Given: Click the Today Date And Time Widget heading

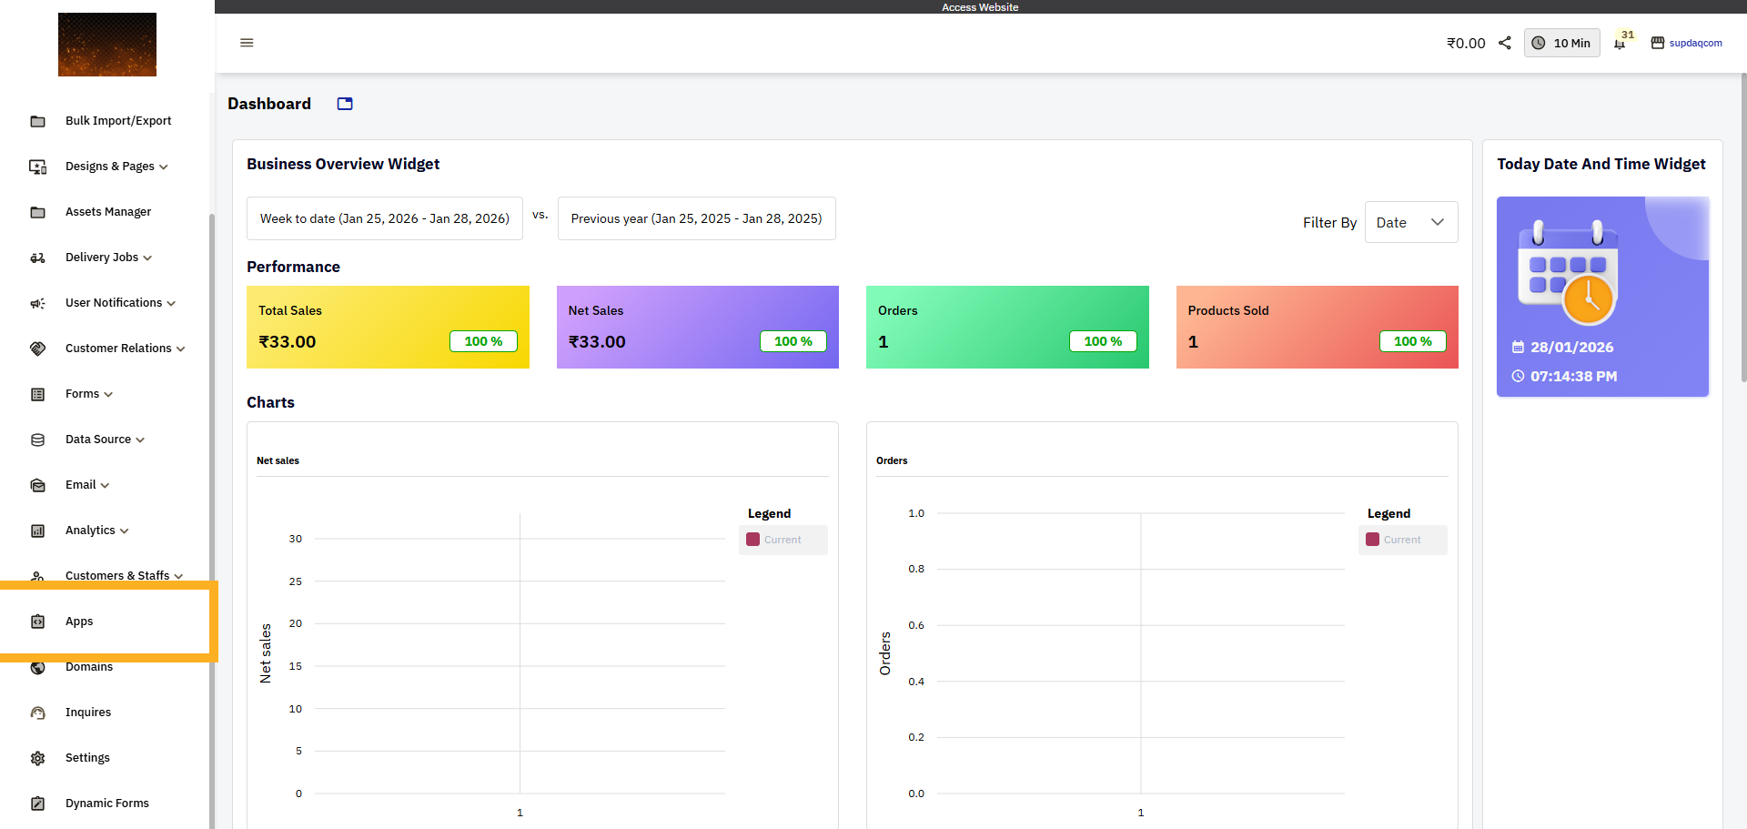Looking at the screenshot, I should 1601,164.
